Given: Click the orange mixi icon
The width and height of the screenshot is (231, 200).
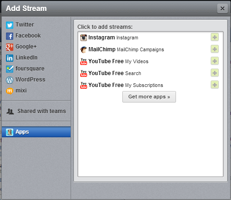Looking at the screenshot, I should click(x=10, y=91).
